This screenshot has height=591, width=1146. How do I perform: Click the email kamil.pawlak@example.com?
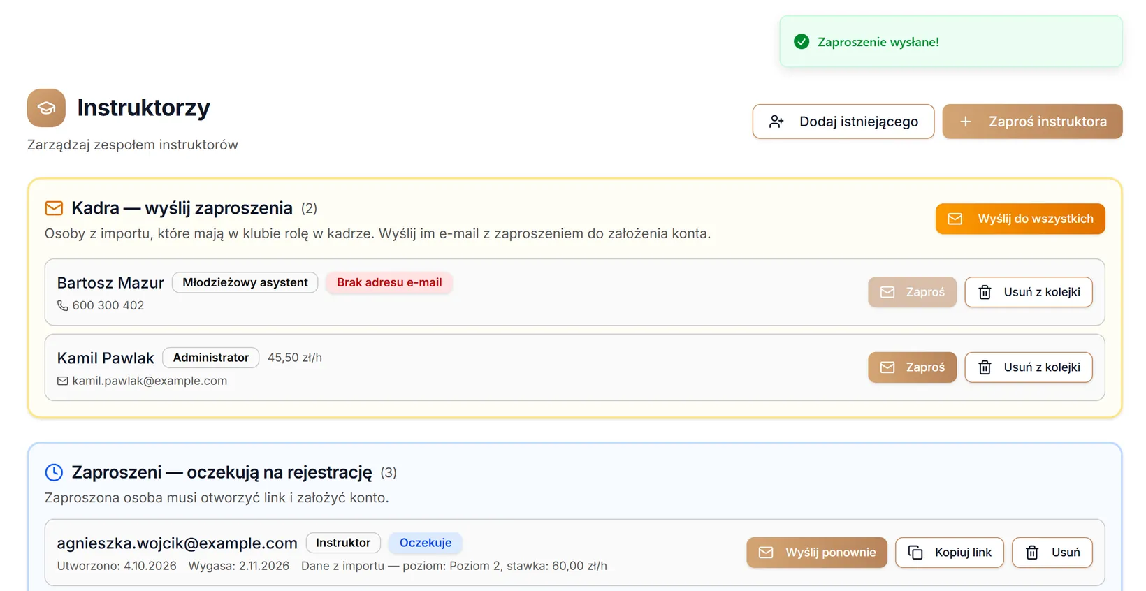tap(150, 381)
